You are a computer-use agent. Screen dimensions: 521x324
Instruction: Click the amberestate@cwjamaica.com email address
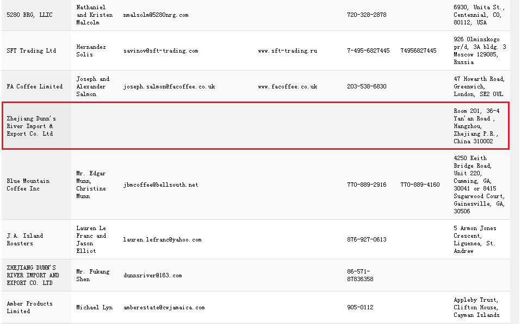(164, 308)
